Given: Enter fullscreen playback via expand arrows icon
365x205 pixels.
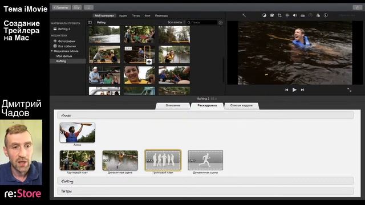Looking at the screenshot, I should point(349,90).
